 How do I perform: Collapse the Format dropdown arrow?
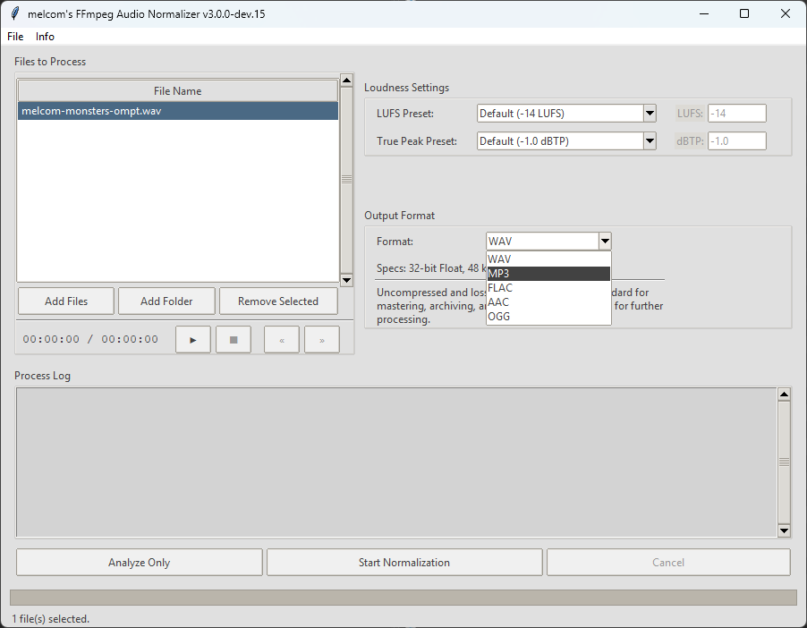click(605, 241)
